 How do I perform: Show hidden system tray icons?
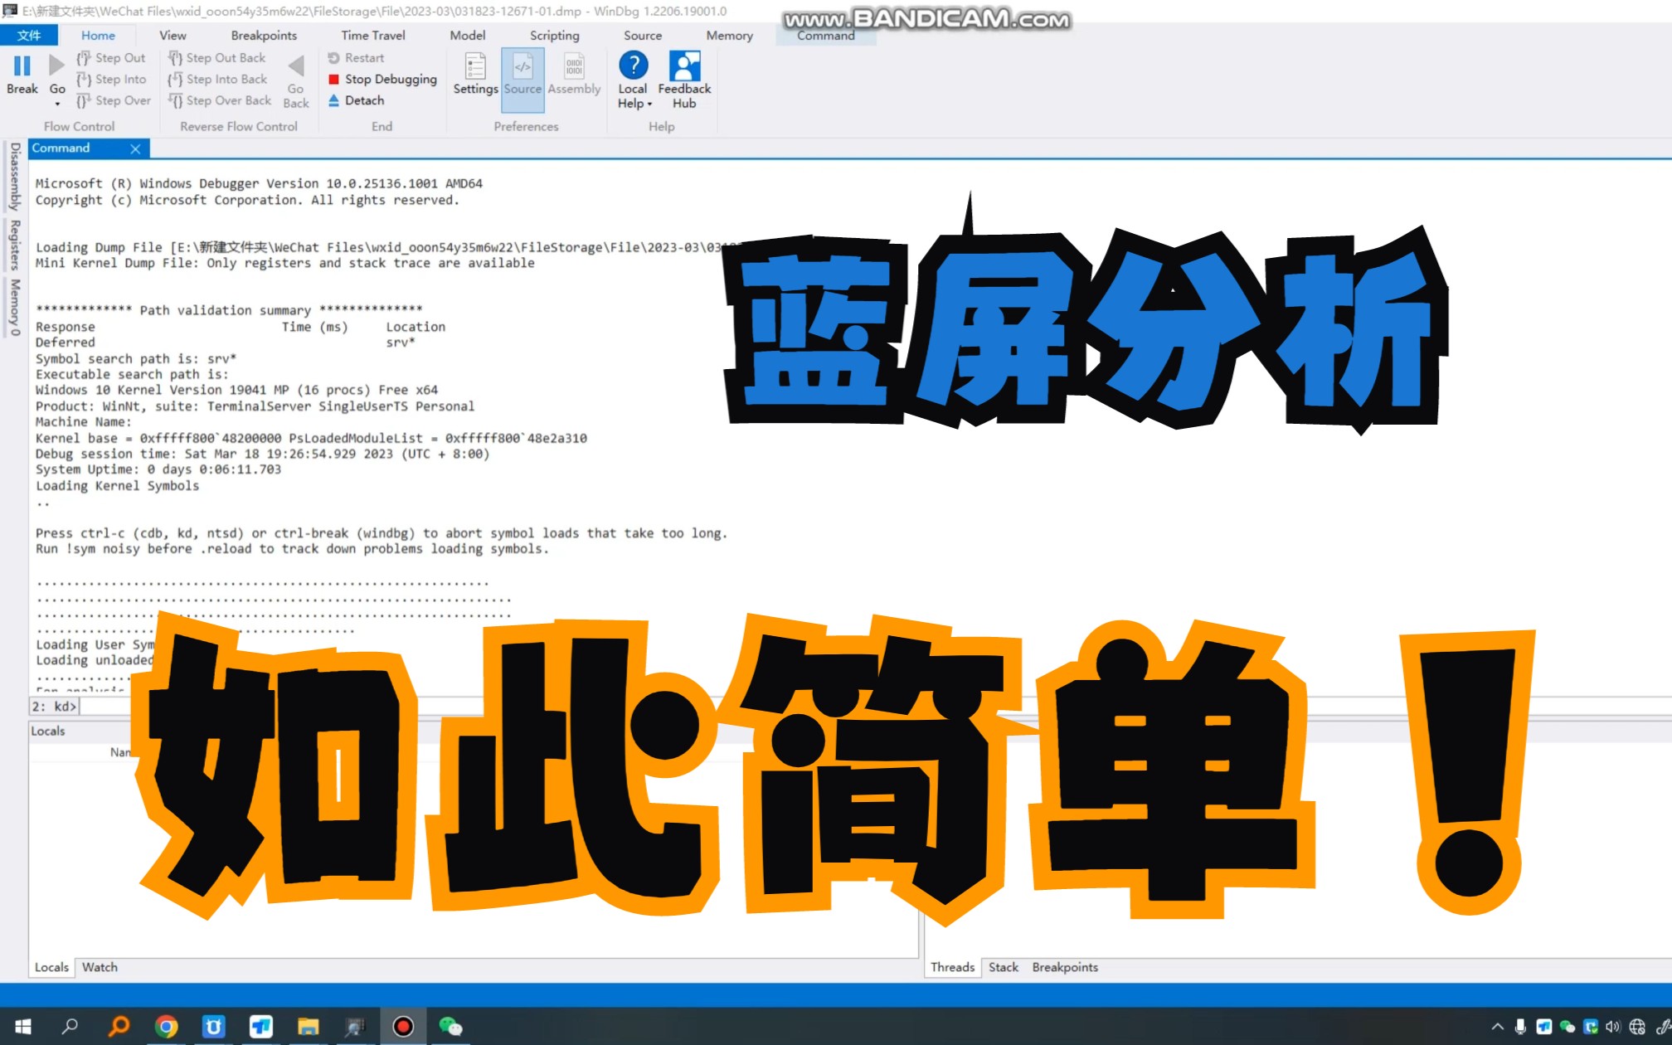(1497, 1027)
